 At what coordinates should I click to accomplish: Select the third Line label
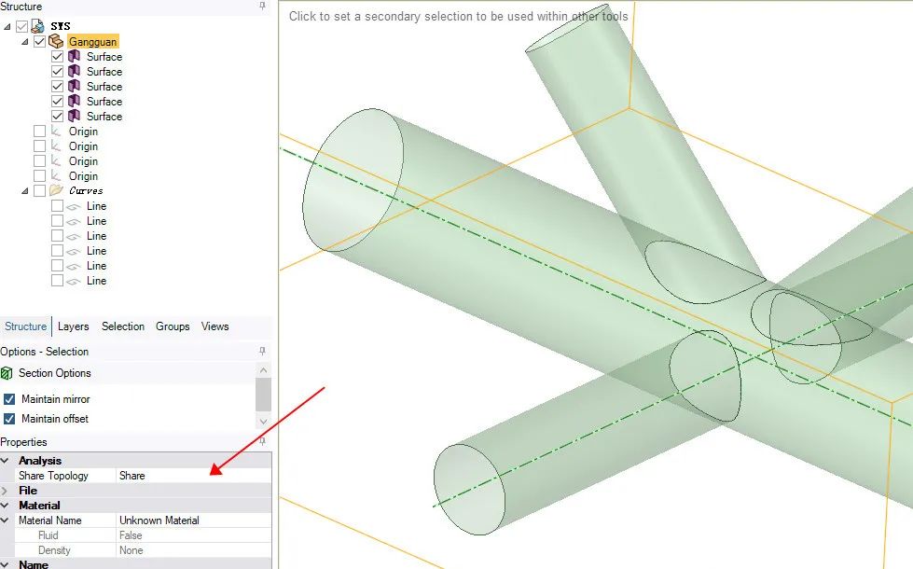point(97,236)
